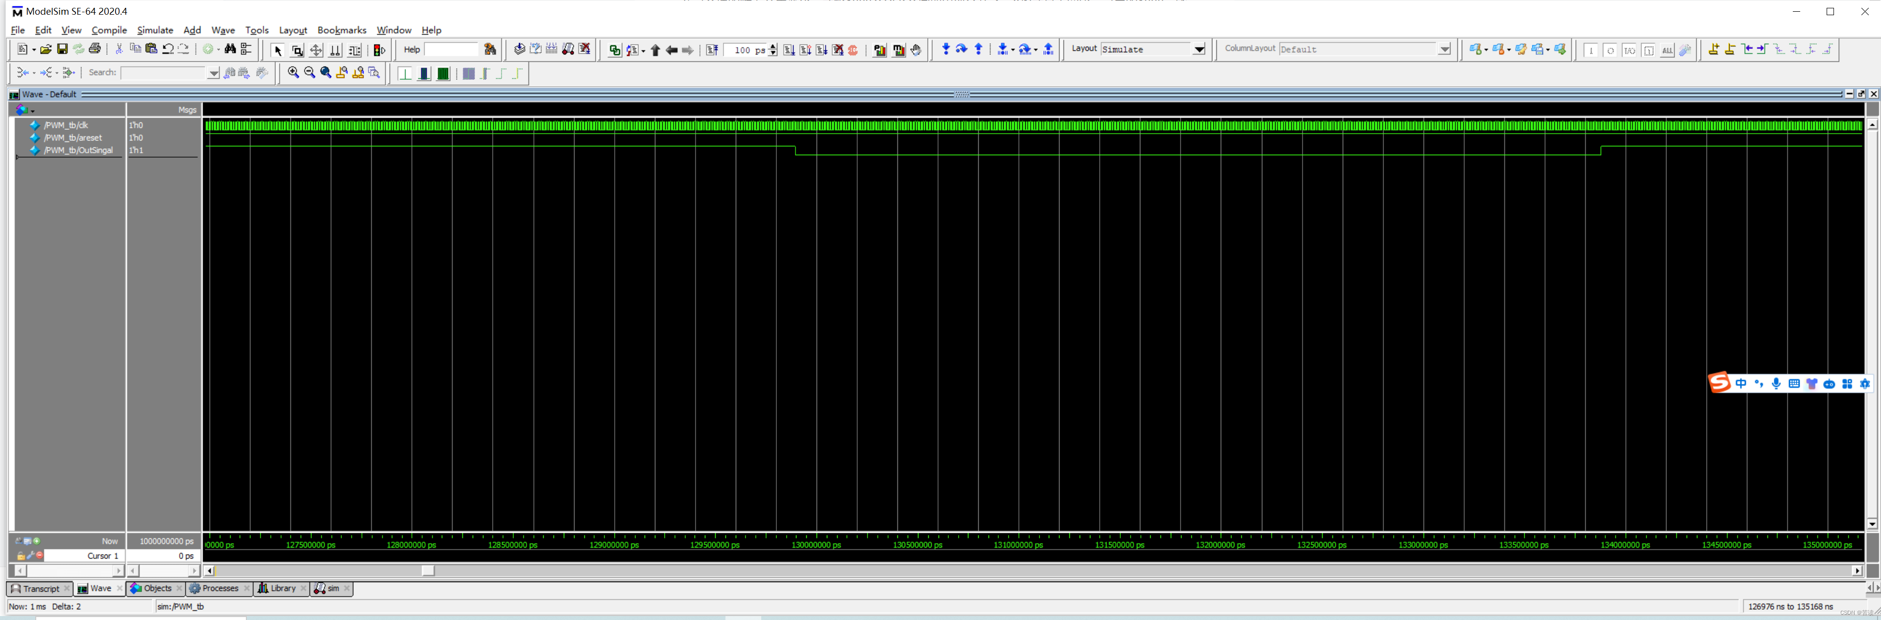Increase the run length stepper
The width and height of the screenshot is (1881, 620).
pos(773,46)
